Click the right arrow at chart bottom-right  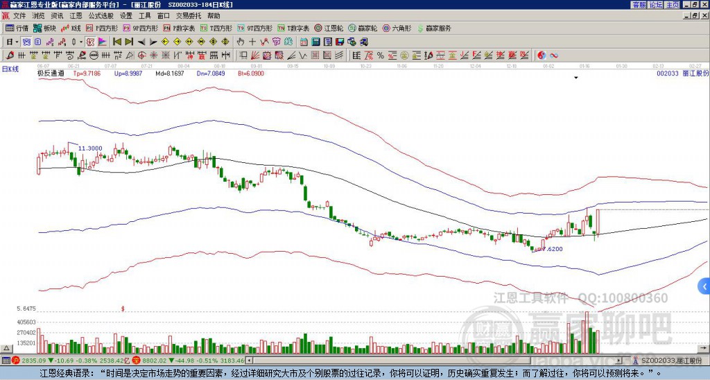click(704, 348)
